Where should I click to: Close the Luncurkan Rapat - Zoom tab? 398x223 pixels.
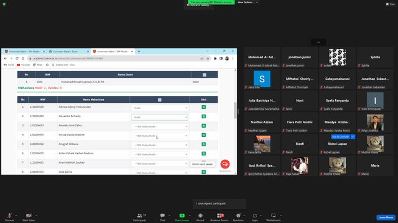pos(88,51)
